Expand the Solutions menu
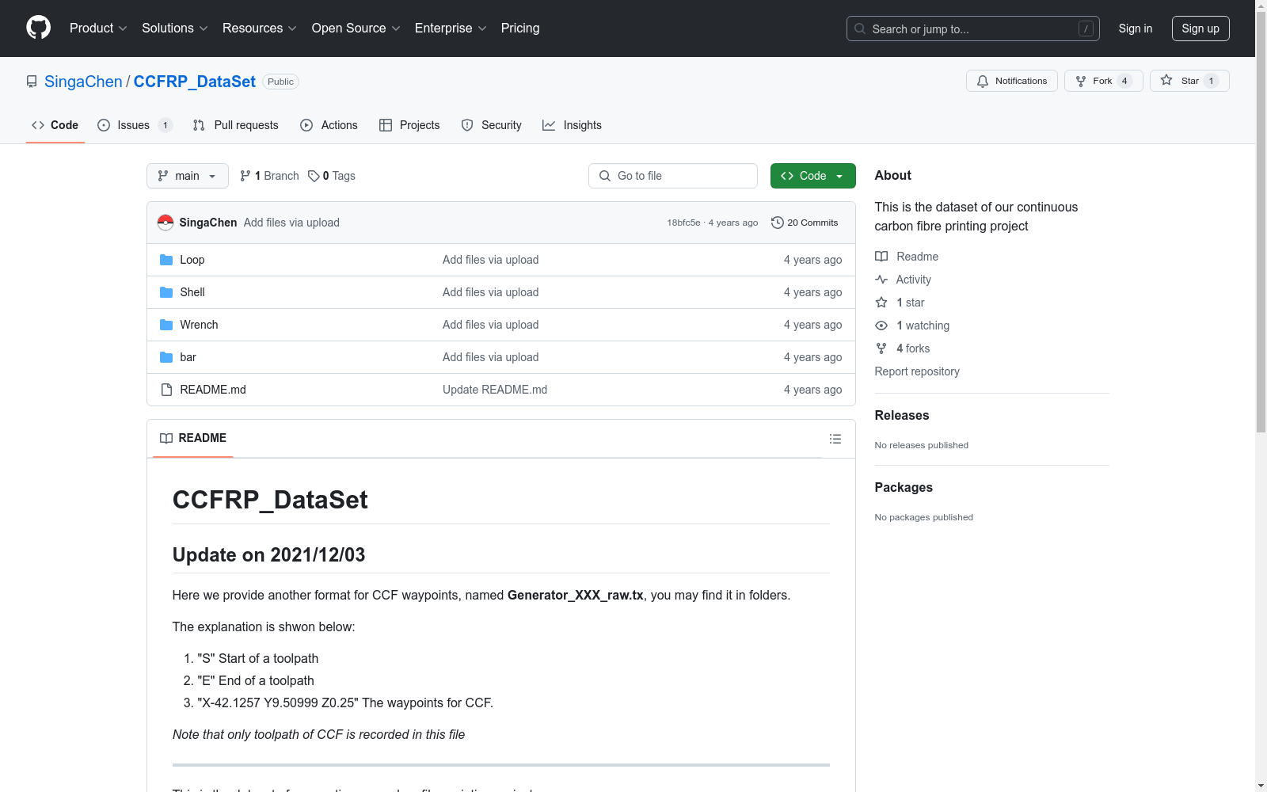This screenshot has width=1267, height=792. click(x=175, y=28)
